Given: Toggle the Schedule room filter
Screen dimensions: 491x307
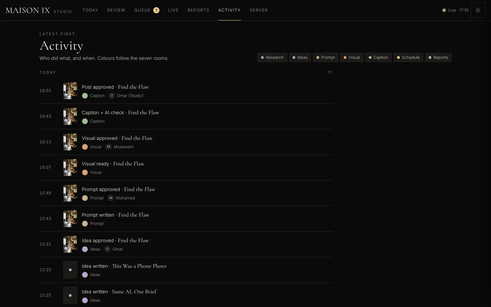Looking at the screenshot, I should point(408,58).
